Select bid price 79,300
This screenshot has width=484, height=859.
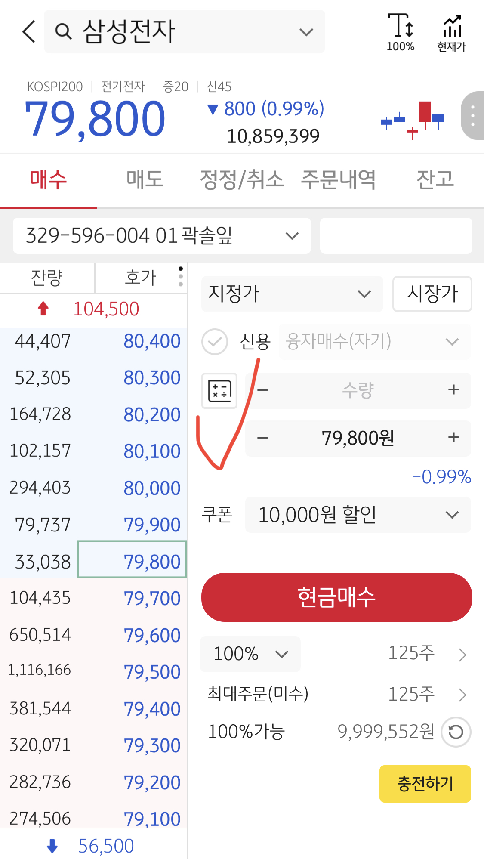152,746
